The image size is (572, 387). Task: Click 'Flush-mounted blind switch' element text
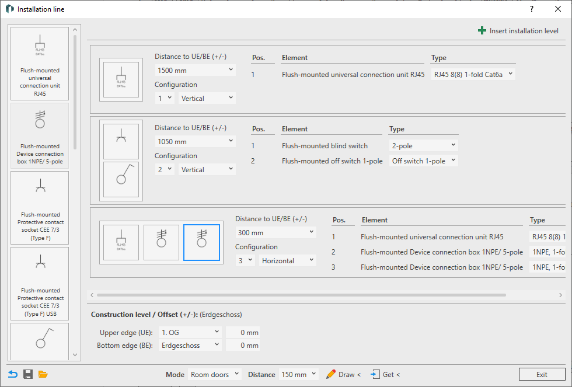click(325, 145)
